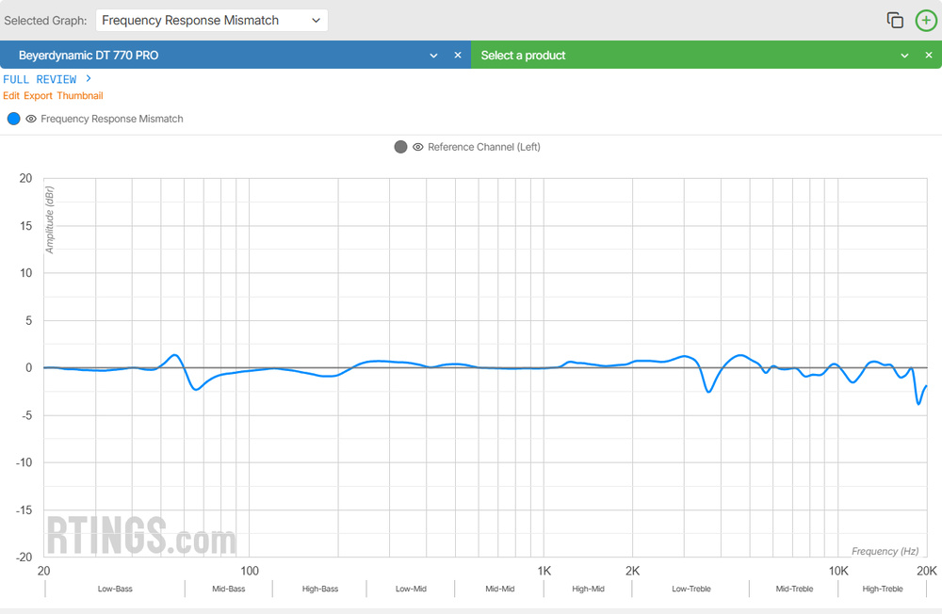Expand the Beyerdynamic DT 770 PRO chevron
942x614 pixels.
point(433,56)
